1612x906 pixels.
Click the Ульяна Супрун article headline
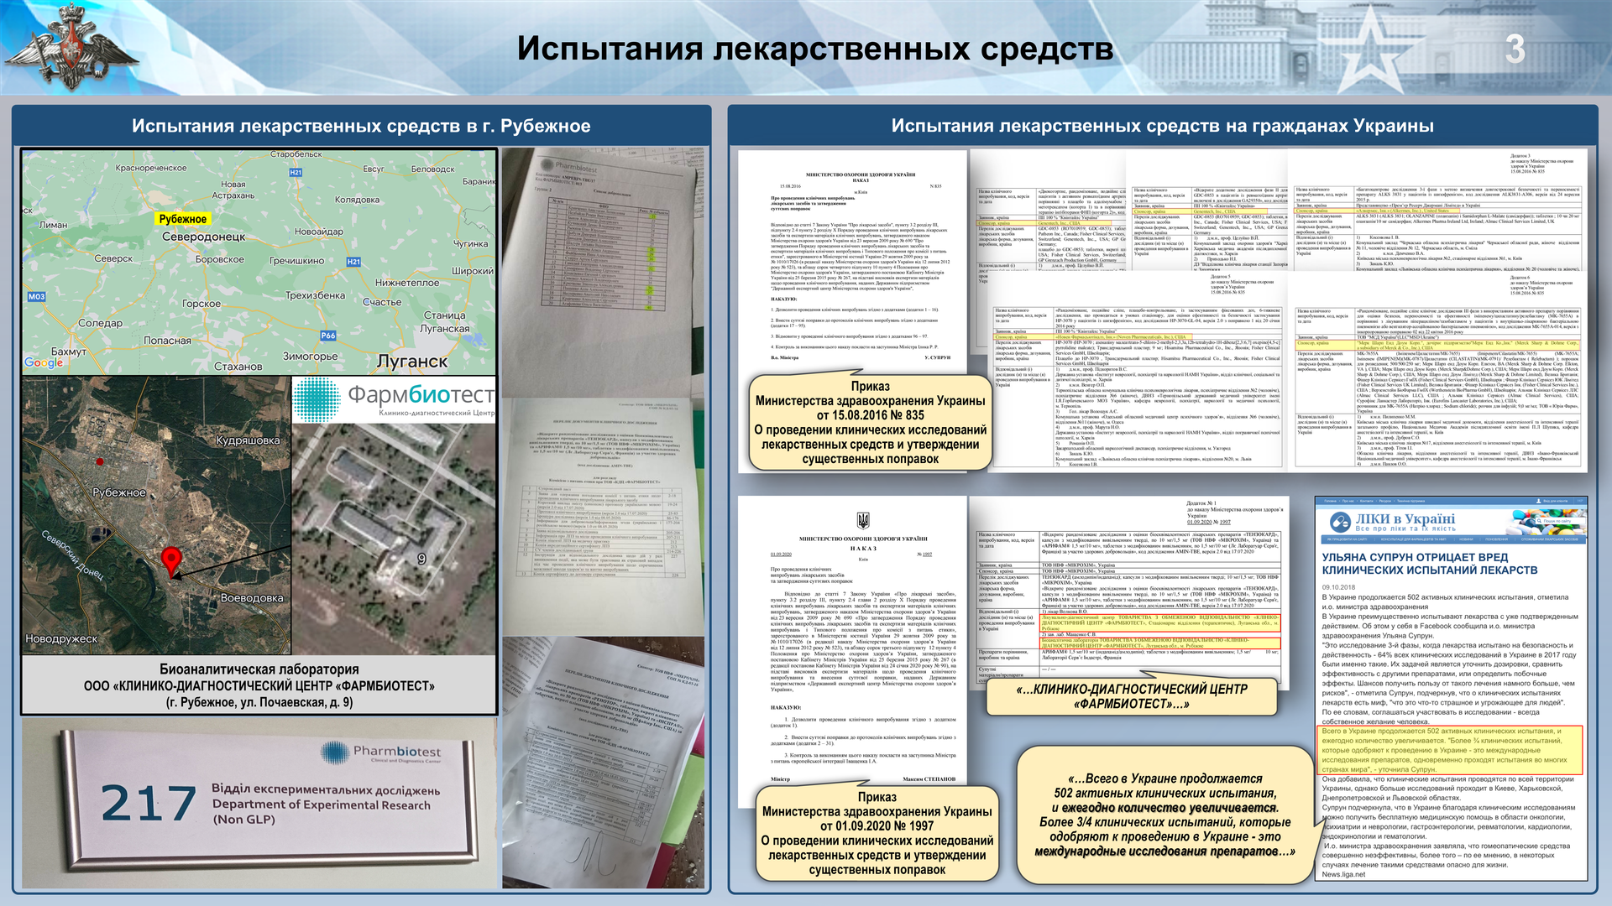1429,564
